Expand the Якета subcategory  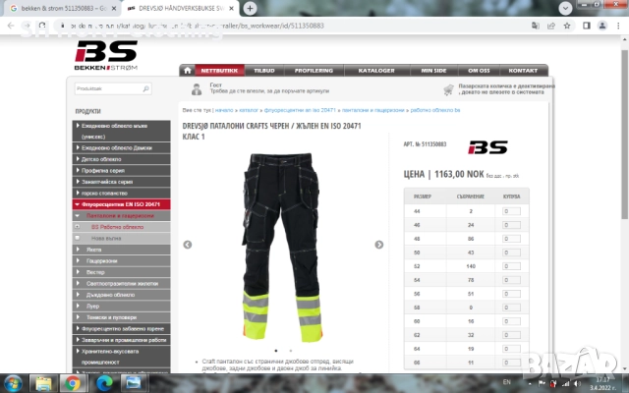pos(121,250)
